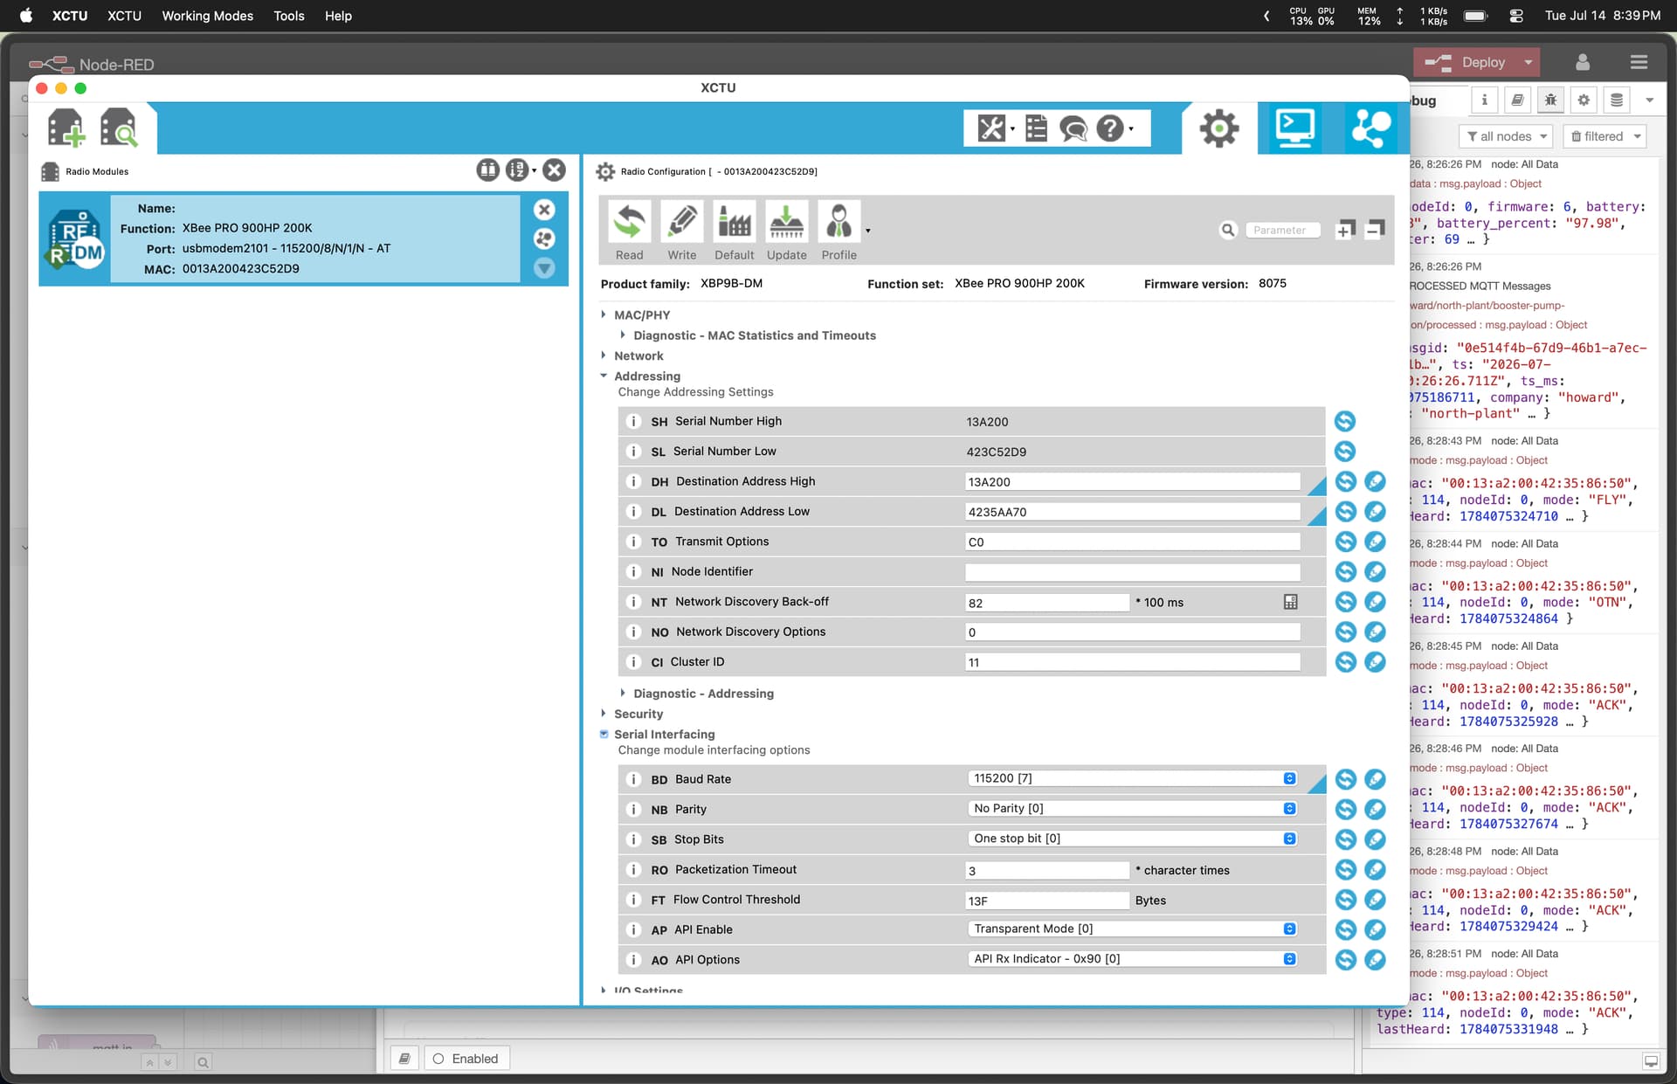
Task: Open the Help menu
Action: click(338, 16)
